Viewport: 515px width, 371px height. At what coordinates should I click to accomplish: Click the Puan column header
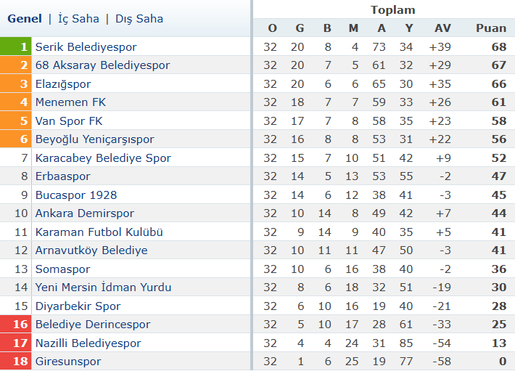(x=491, y=28)
